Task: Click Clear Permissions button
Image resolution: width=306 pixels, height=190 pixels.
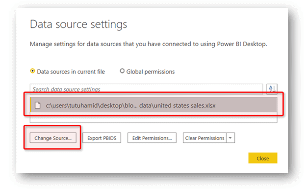Action: pyautogui.click(x=204, y=138)
